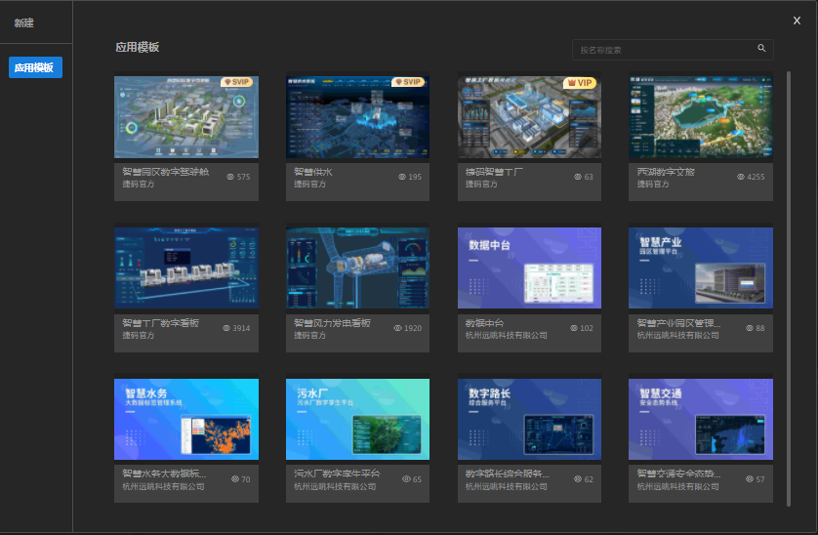Click the SVIP badge on 智慧园区 template
The image size is (818, 535).
coord(239,83)
